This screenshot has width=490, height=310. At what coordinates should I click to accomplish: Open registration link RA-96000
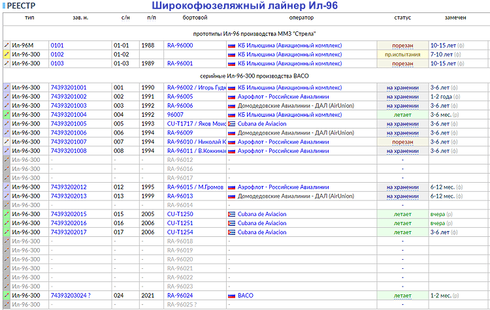tap(180, 45)
